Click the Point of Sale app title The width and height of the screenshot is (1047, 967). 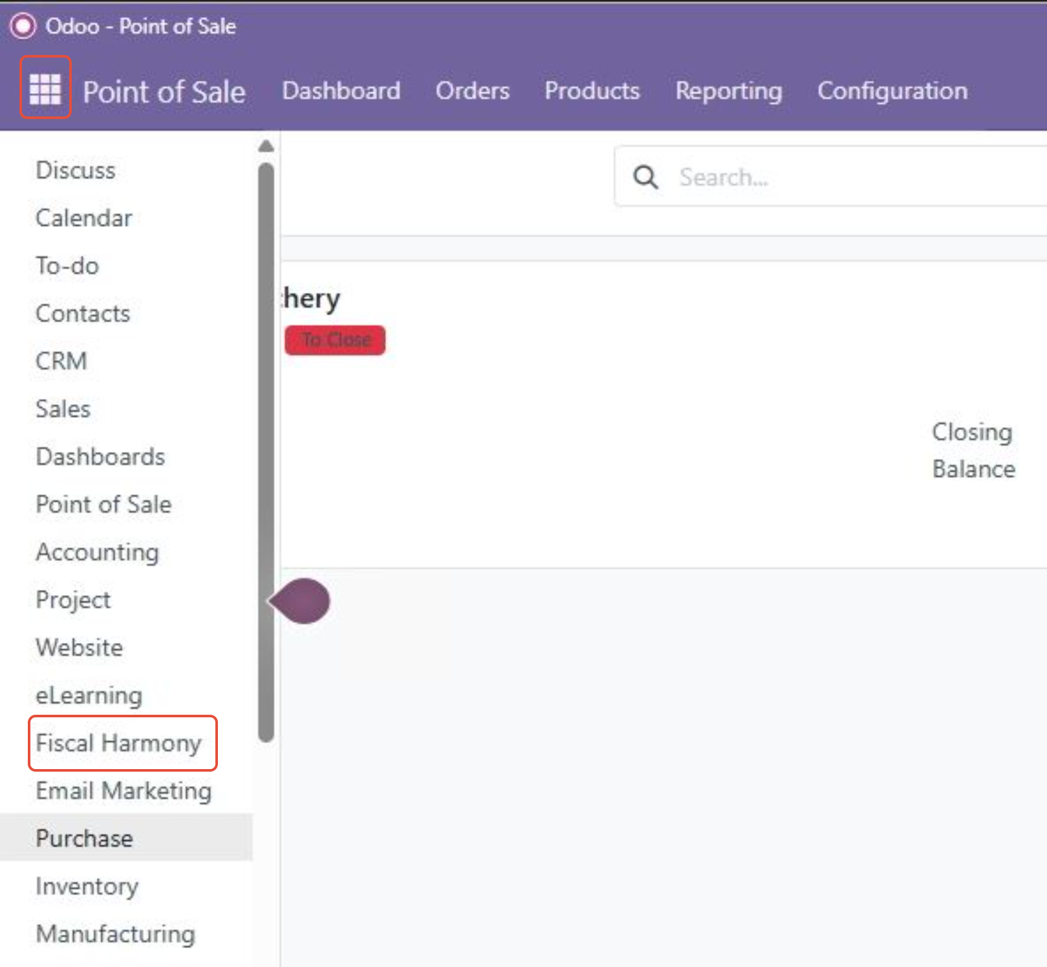(x=164, y=92)
